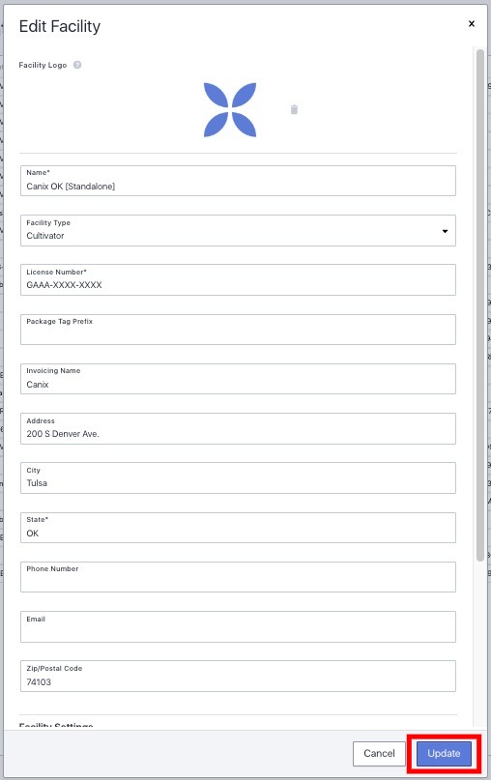This screenshot has width=491, height=780.
Task: Edit the Invoicing Name field
Action: click(x=238, y=379)
